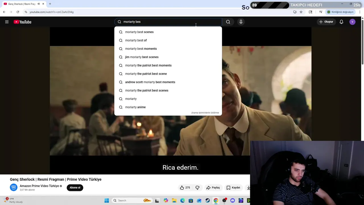364x205 pixels.
Task: Select suggestion "moriarty best of"
Action: click(x=168, y=40)
